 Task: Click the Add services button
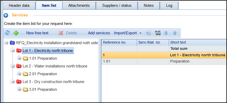click(x=99, y=33)
